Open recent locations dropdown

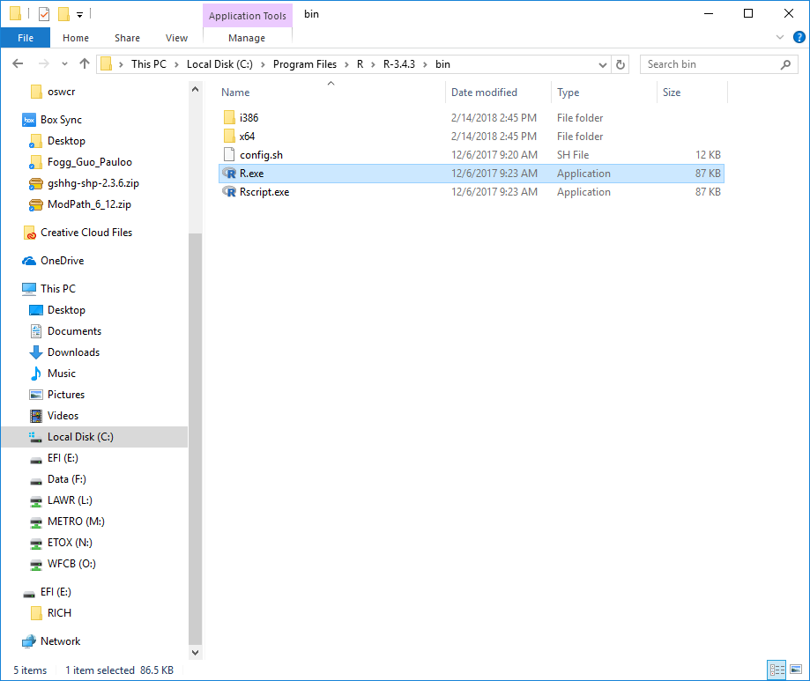[x=64, y=64]
